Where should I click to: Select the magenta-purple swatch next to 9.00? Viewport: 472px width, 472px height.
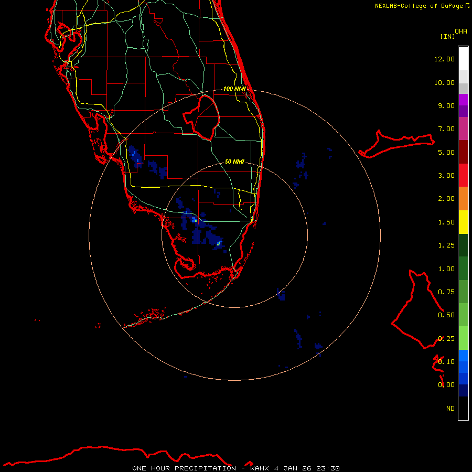(463, 100)
